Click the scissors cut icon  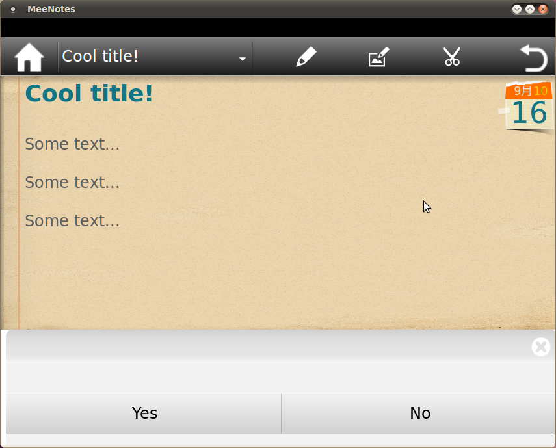pos(452,57)
